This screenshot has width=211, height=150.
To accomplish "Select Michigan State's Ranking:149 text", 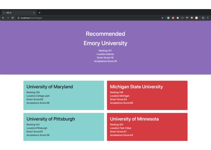I will (x=117, y=92).
